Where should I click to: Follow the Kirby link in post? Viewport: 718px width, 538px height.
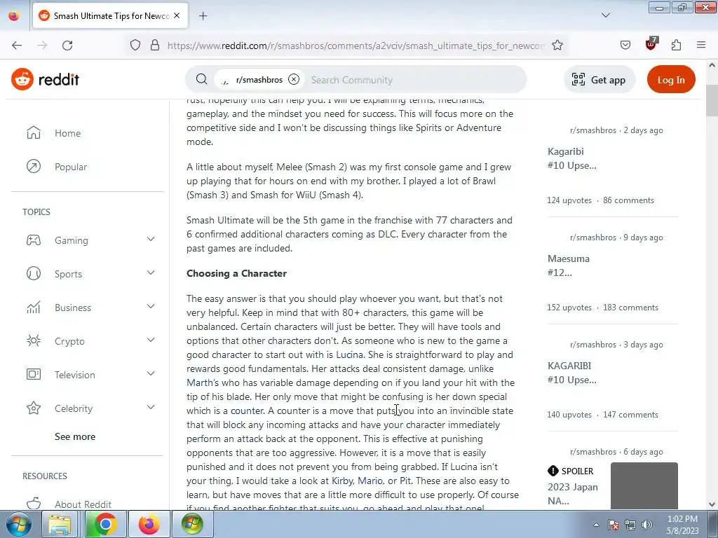[x=342, y=481]
